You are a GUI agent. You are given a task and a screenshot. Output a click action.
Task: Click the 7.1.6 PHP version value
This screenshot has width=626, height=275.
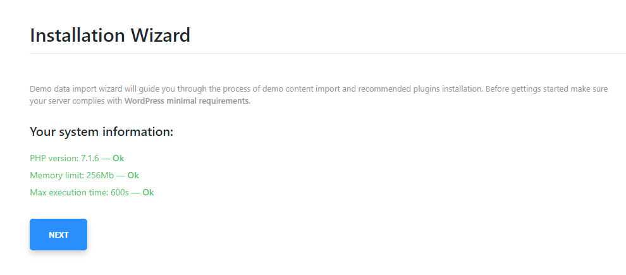pos(90,158)
